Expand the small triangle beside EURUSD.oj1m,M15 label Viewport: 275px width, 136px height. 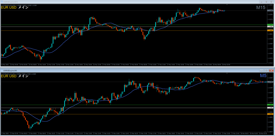(2, 5)
